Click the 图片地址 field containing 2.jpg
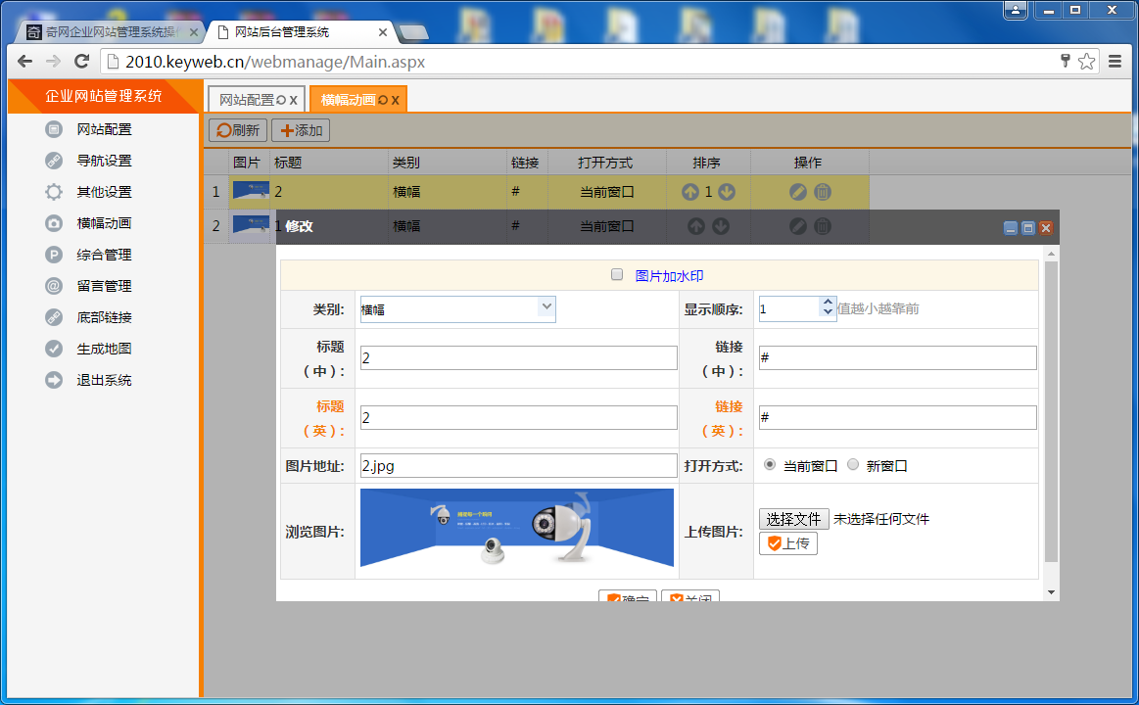Screen dimensions: 1139x705 (x=519, y=465)
